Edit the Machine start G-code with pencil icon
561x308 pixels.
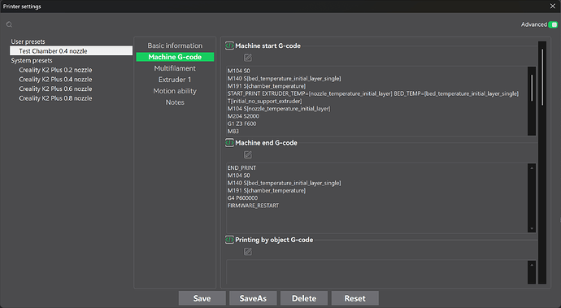tap(248, 57)
